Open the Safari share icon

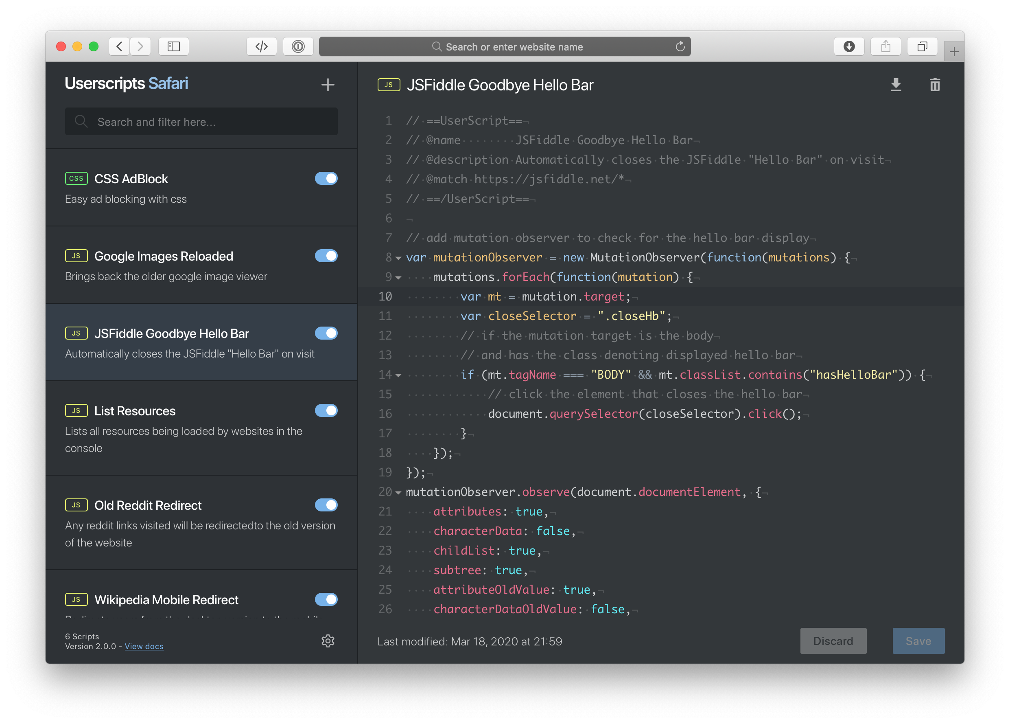point(885,46)
